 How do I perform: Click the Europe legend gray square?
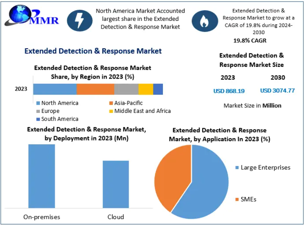(38, 111)
